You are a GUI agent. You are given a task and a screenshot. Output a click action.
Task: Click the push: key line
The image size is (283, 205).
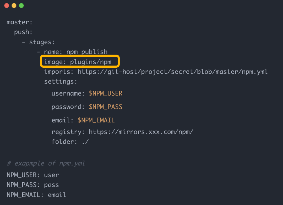pos(23,32)
